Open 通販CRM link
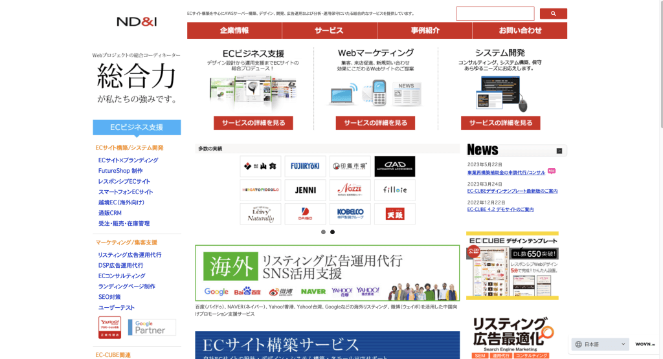663x359 pixels. coord(110,213)
